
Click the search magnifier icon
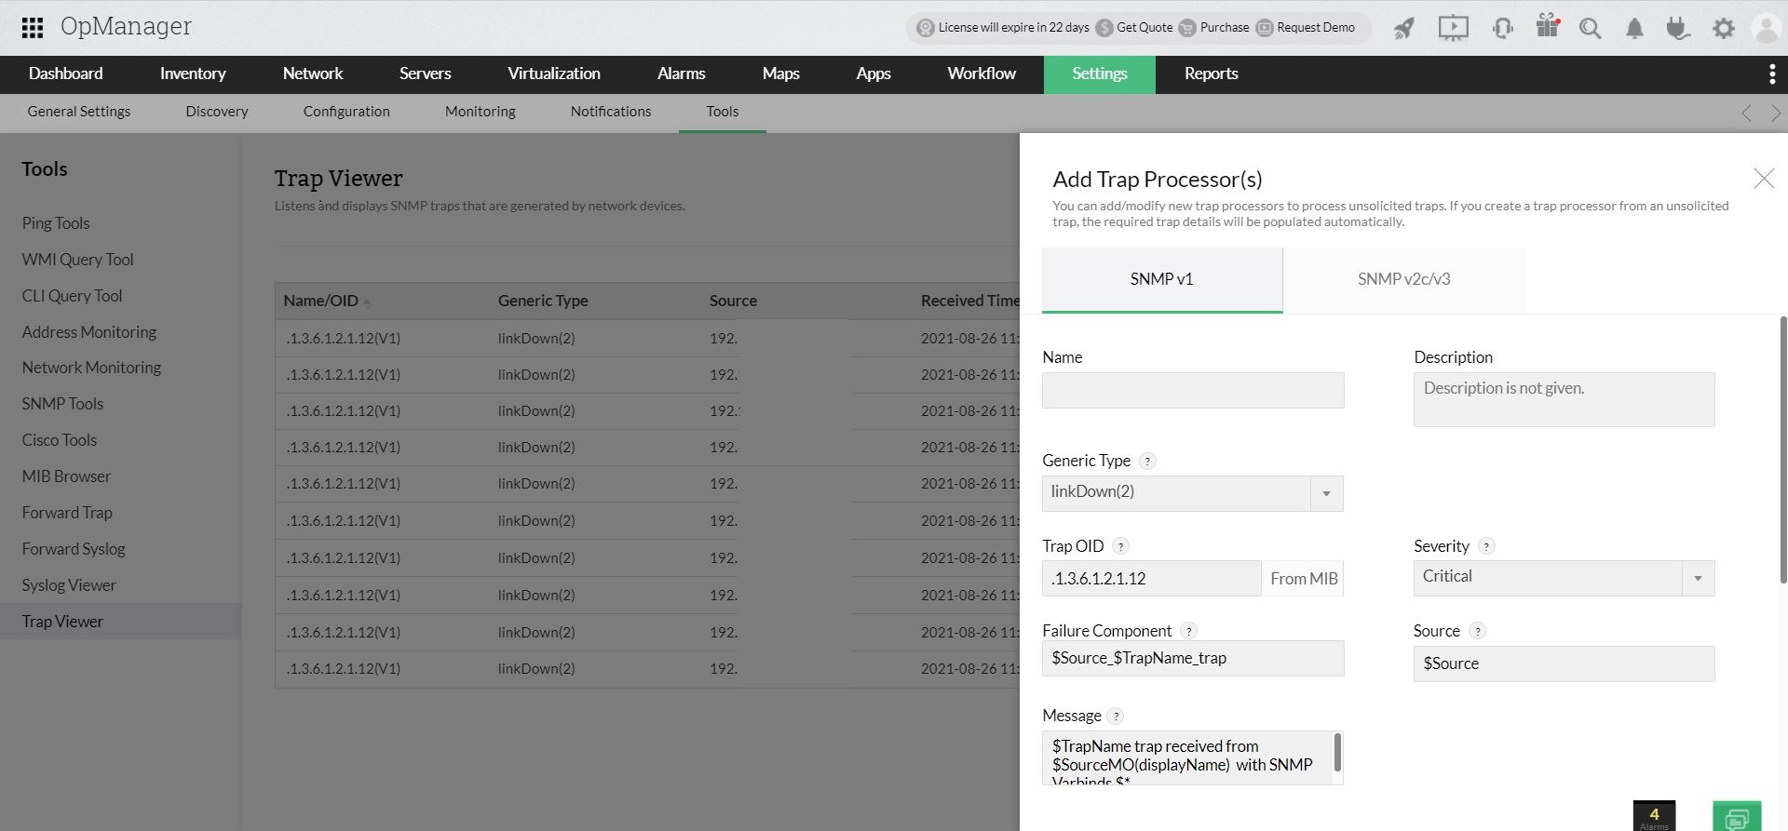coord(1591,28)
